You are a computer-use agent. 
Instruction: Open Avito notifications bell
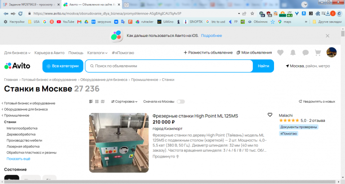coord(293,53)
